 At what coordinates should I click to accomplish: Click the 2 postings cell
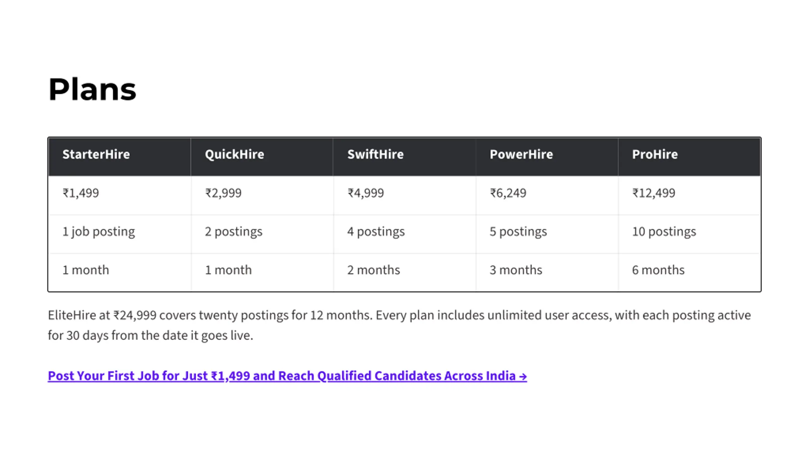click(262, 234)
